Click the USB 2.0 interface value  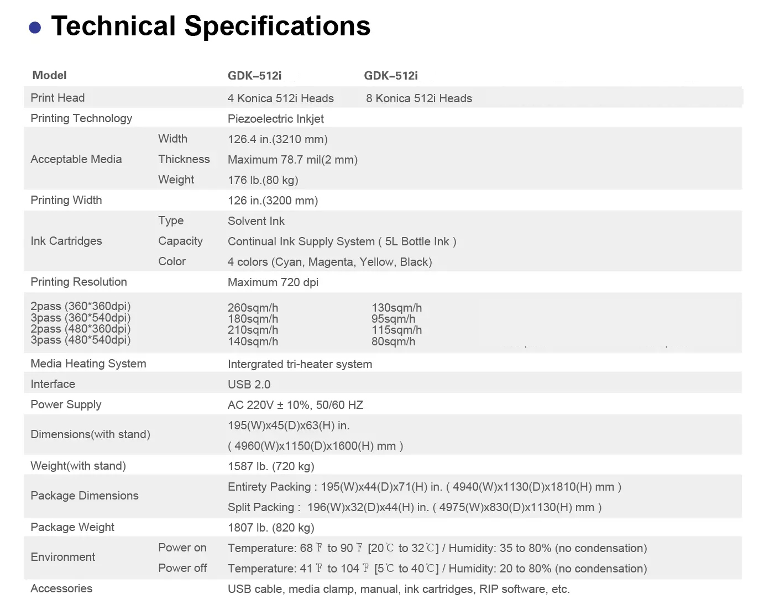(249, 385)
